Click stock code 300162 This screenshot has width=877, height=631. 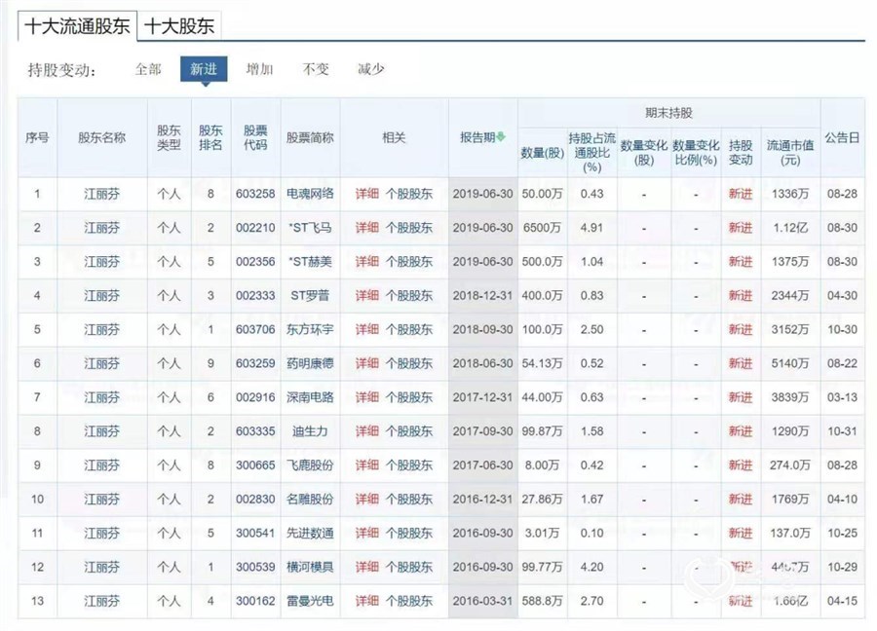(x=255, y=602)
